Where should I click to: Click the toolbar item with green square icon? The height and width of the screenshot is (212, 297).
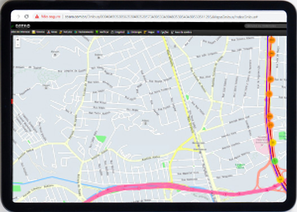click(x=102, y=32)
